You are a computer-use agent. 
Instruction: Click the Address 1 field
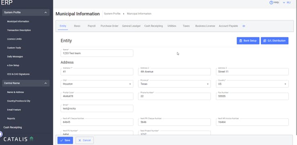tap(97, 72)
